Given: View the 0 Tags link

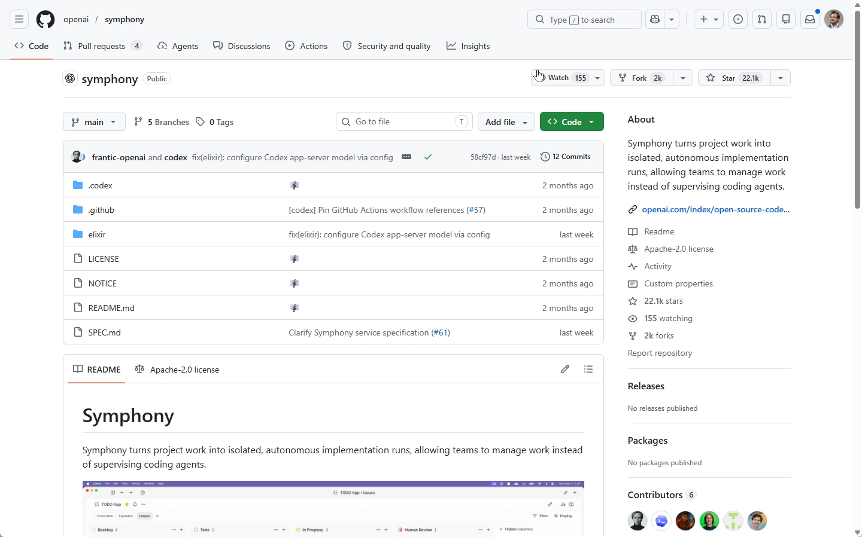Looking at the screenshot, I should pos(214,122).
